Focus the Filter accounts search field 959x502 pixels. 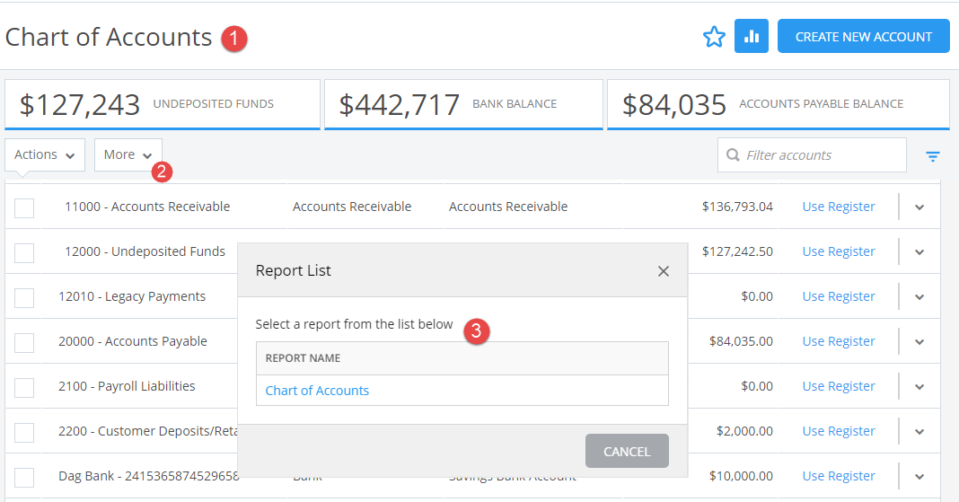[812, 154]
